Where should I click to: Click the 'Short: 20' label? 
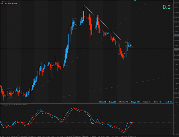click(x=103, y=102)
